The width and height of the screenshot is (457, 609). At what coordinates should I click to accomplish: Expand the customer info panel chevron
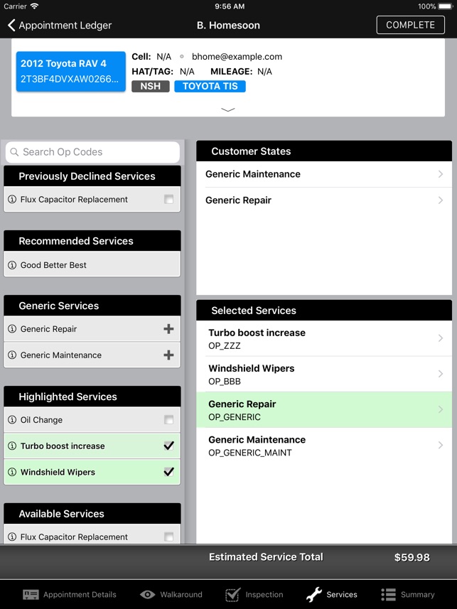(227, 109)
